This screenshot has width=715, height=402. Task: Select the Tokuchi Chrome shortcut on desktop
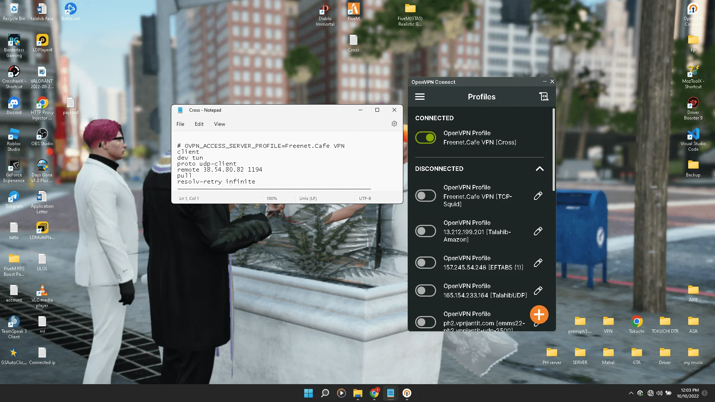[637, 325]
